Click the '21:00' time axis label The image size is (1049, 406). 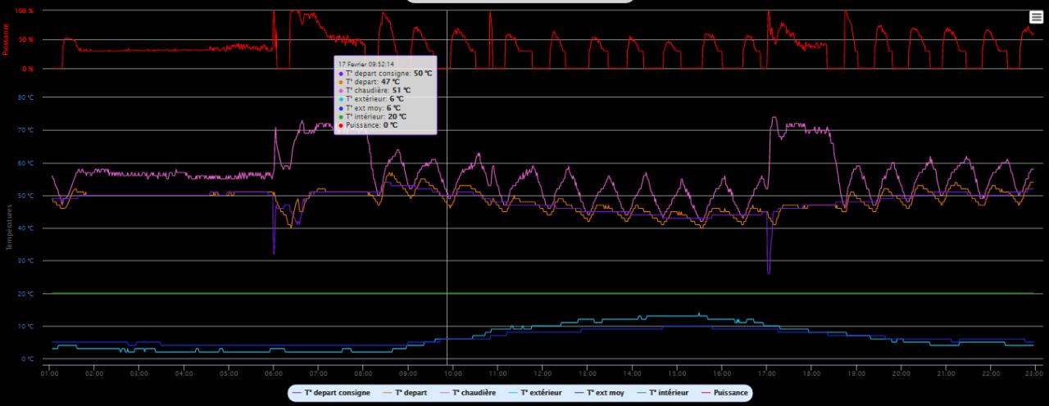click(945, 373)
